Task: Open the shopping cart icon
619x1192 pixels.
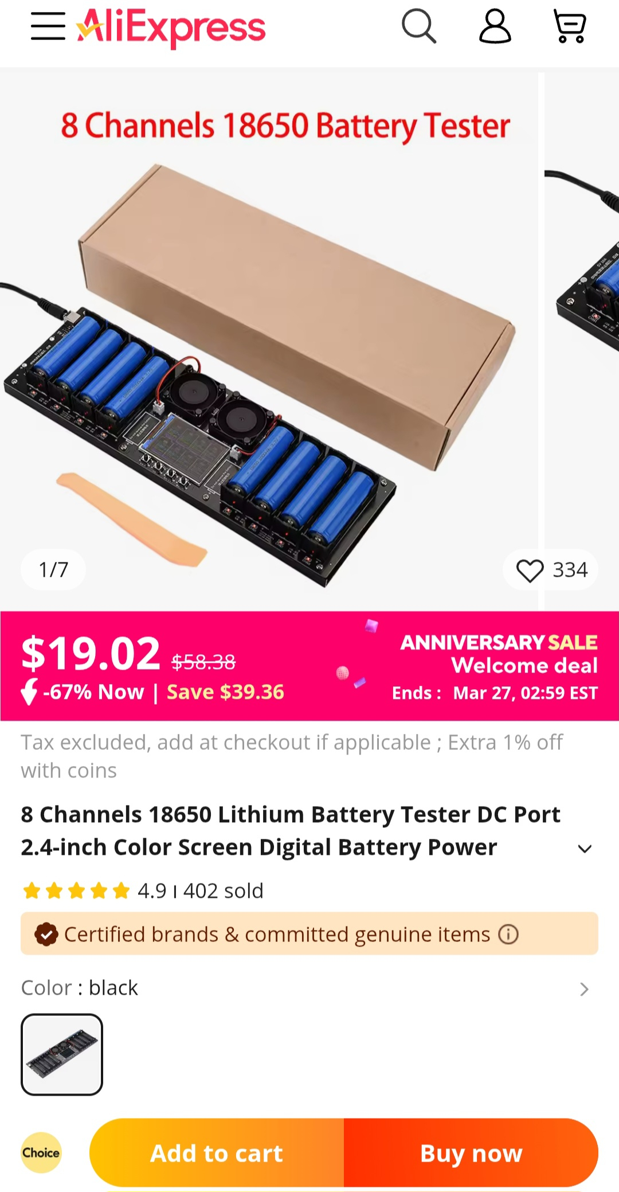Action: coord(570,26)
